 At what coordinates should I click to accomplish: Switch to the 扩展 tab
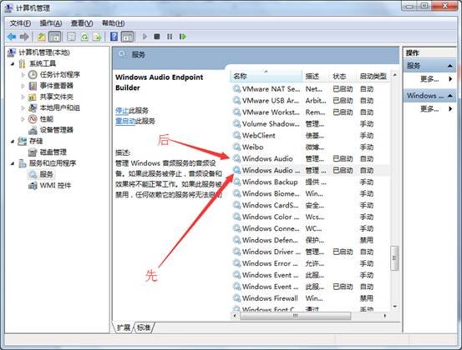tap(123, 327)
